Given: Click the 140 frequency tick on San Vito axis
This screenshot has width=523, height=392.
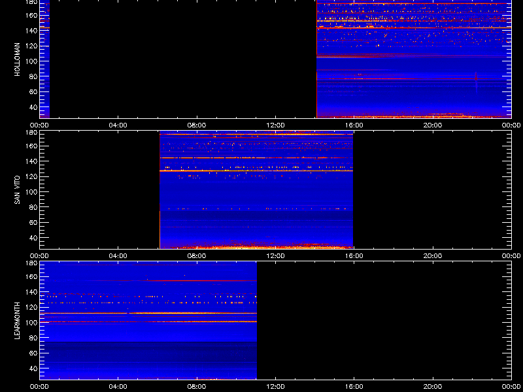Looking at the screenshot, I should [32, 161].
